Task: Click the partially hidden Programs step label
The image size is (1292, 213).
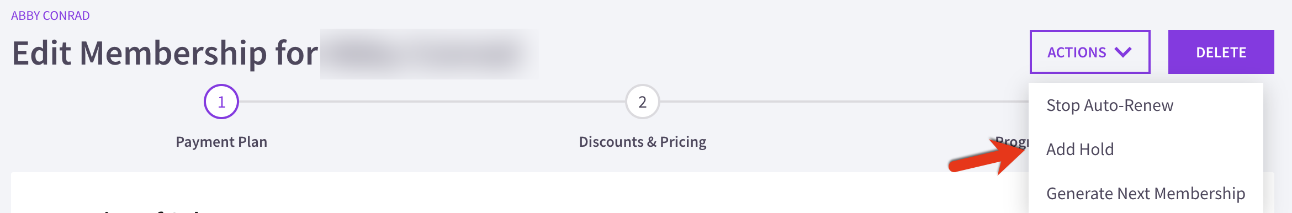Action: [x=1012, y=142]
